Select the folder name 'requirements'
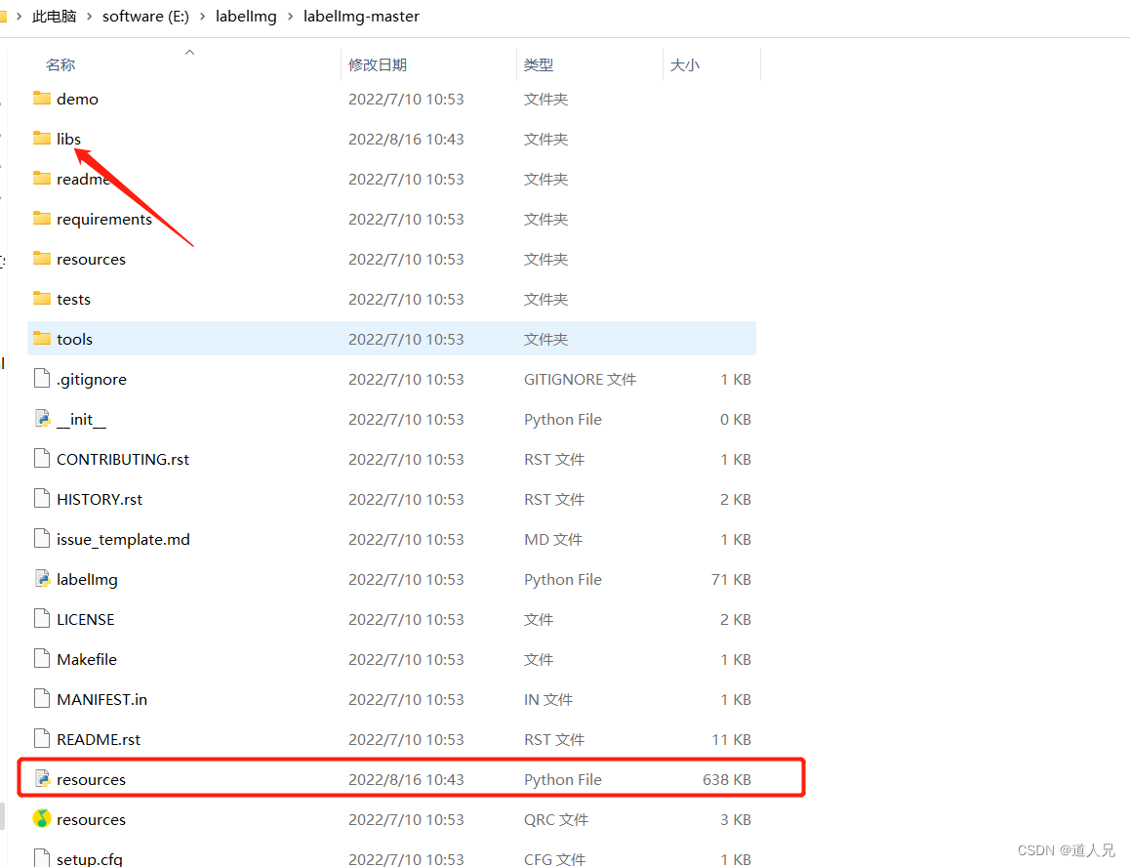The image size is (1130, 867). tap(104, 220)
